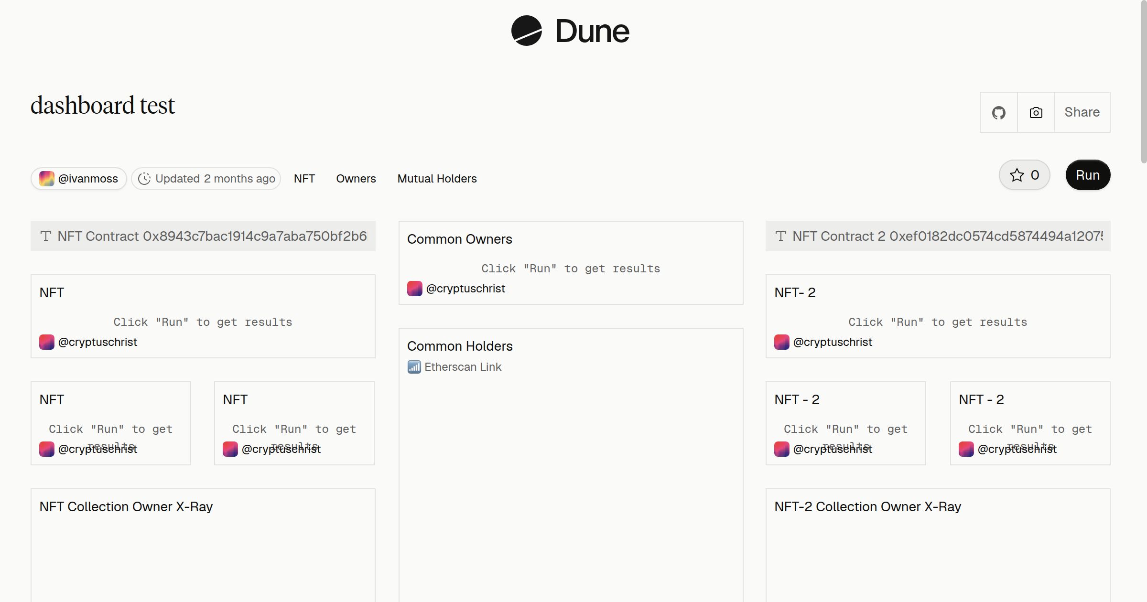The width and height of the screenshot is (1147, 602).
Task: Open the GitHub icon button
Action: (998, 112)
